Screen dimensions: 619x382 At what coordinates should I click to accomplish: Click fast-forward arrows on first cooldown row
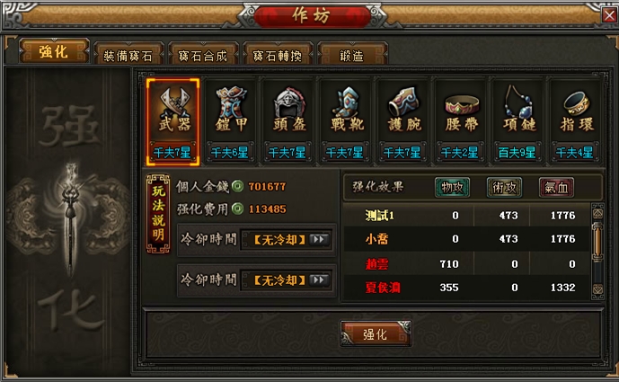[x=319, y=239]
